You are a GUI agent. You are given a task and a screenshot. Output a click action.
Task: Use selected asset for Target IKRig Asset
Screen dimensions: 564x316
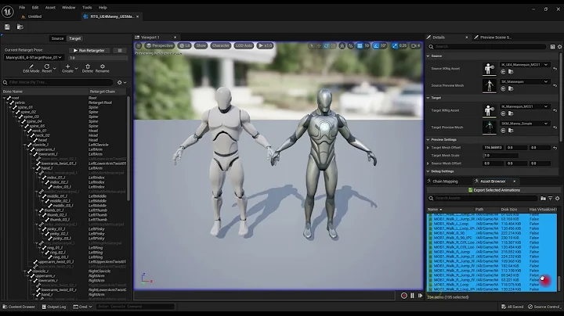click(503, 113)
